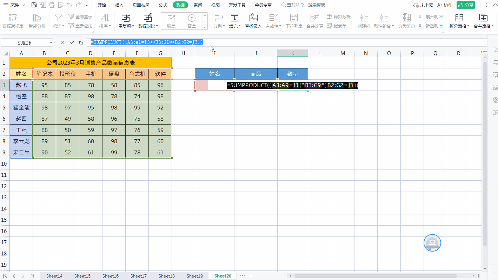Cancel formula entry with X icon
The height and width of the screenshot is (280, 498).
(63, 42)
